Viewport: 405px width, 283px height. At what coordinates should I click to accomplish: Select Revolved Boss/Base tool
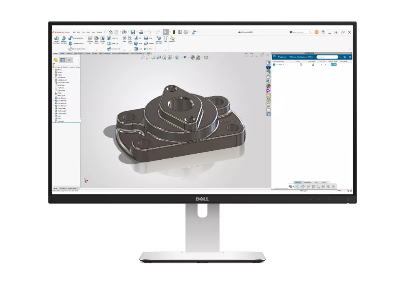(x=64, y=40)
